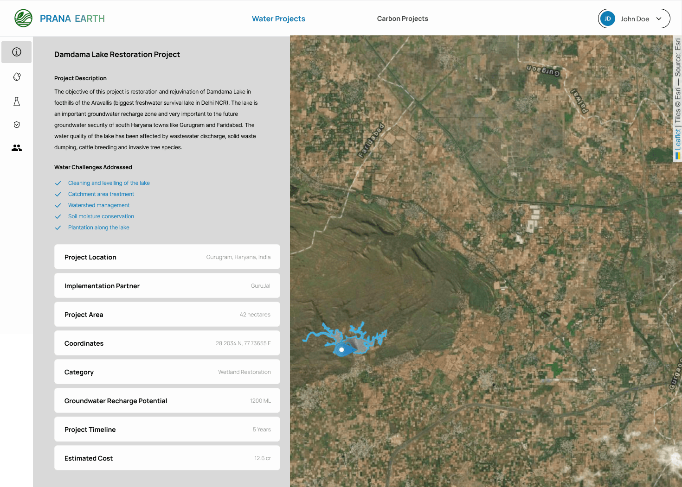Click the 12.6 cr value
The image size is (682, 487).
click(263, 458)
